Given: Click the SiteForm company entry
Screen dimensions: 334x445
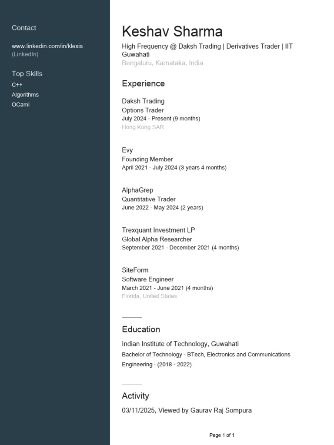Looking at the screenshot, I should pos(135,270).
